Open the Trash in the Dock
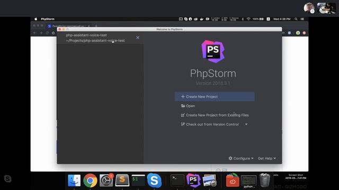Image resolution: width=339 pixels, height=190 pixels. tap(265, 180)
